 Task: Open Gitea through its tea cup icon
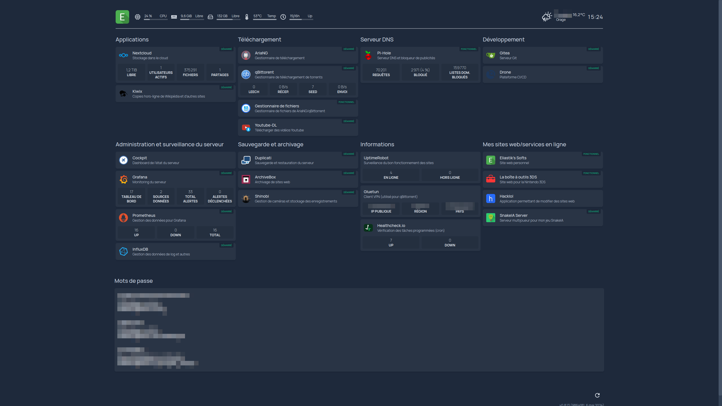491,55
